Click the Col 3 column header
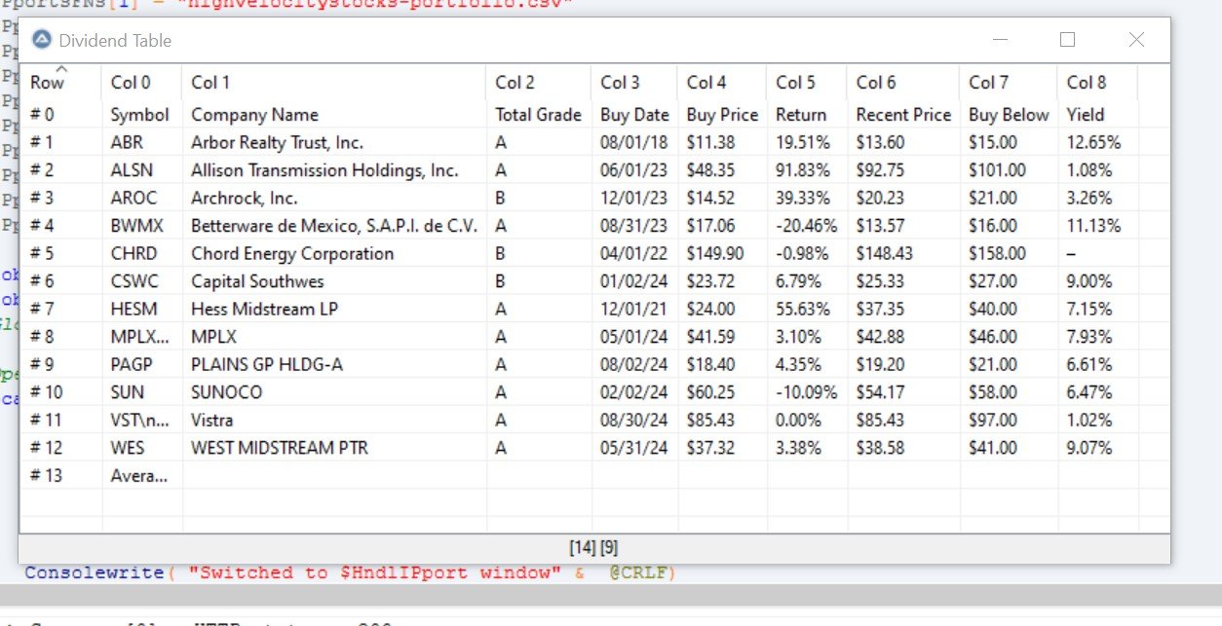The width and height of the screenshot is (1222, 626). 634,82
